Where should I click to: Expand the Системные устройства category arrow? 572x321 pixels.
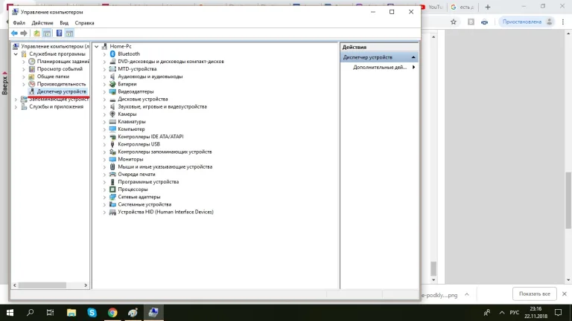pyautogui.click(x=104, y=204)
